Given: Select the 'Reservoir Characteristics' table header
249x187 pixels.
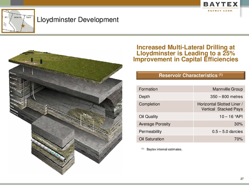Looking at the screenshot, I should coord(191,75).
